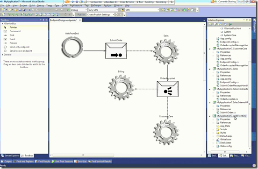Open Find Symbol Results tab
This screenshot has height=169, width=258.
100,162
